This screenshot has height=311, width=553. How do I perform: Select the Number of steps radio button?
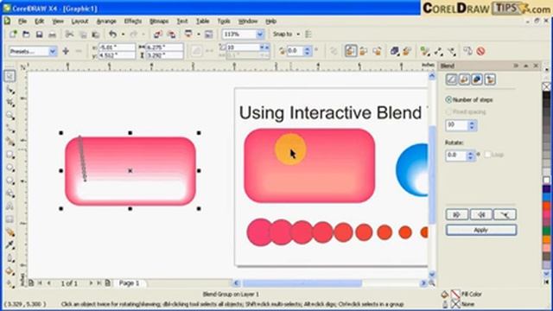(x=448, y=100)
